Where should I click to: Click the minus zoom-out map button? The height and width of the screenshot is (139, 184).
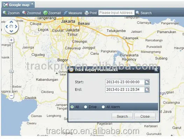(11, 95)
